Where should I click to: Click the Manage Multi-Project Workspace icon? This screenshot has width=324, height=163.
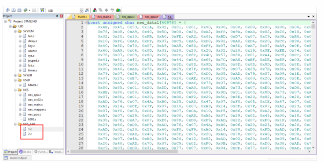coord(101,10)
